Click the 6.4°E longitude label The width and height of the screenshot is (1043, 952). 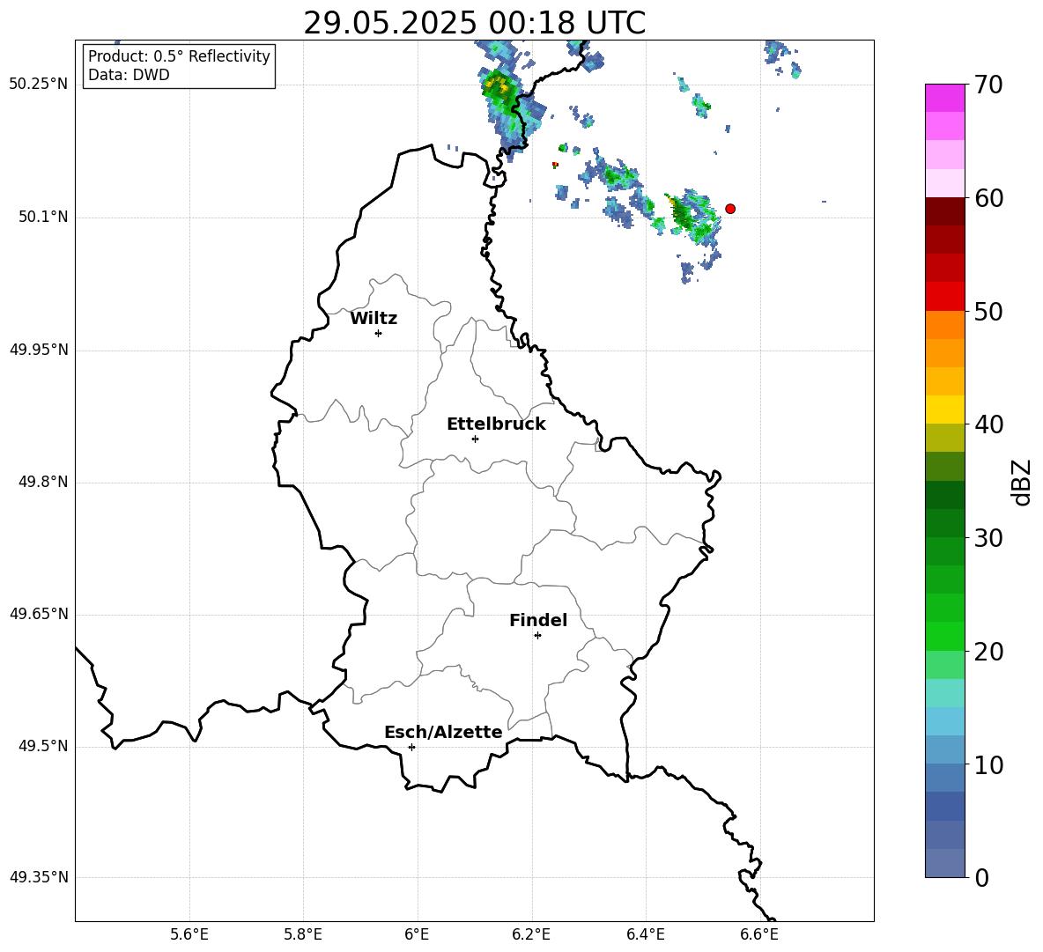645,934
